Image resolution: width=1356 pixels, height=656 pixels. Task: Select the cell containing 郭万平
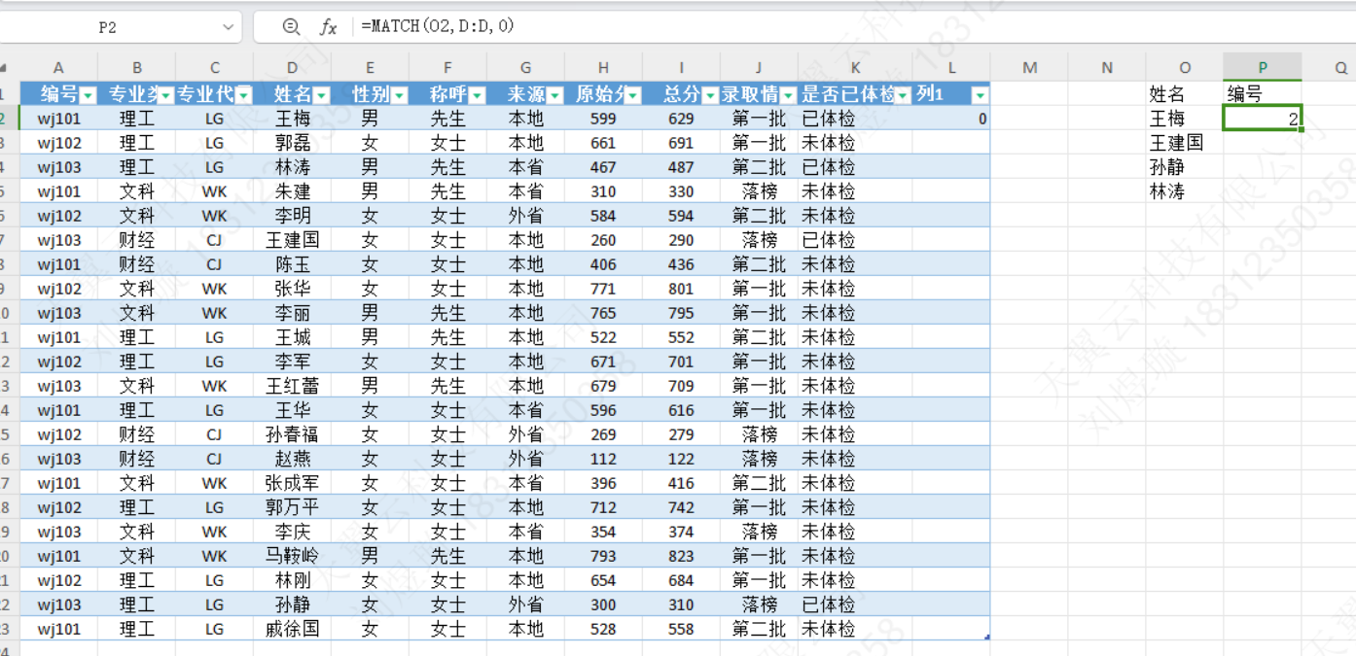(292, 507)
